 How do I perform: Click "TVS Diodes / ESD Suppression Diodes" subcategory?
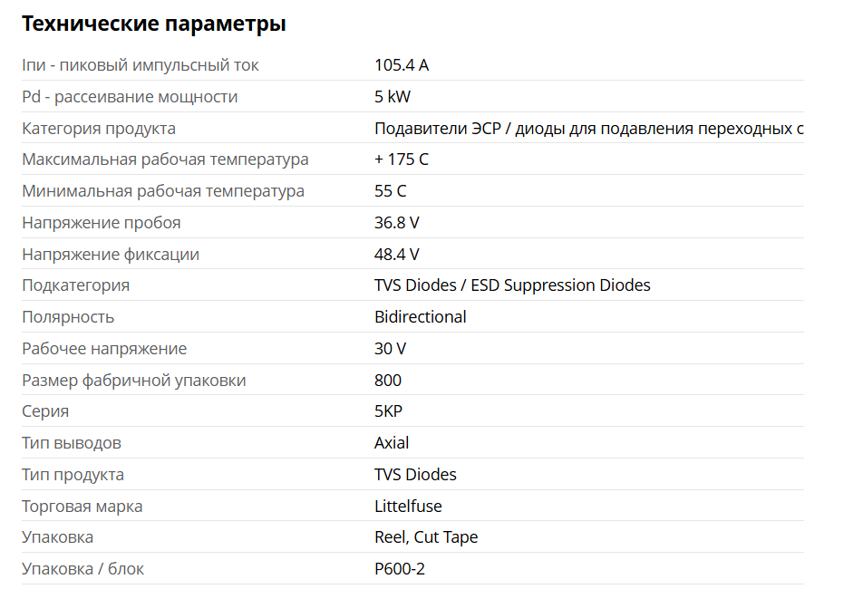coord(512,285)
